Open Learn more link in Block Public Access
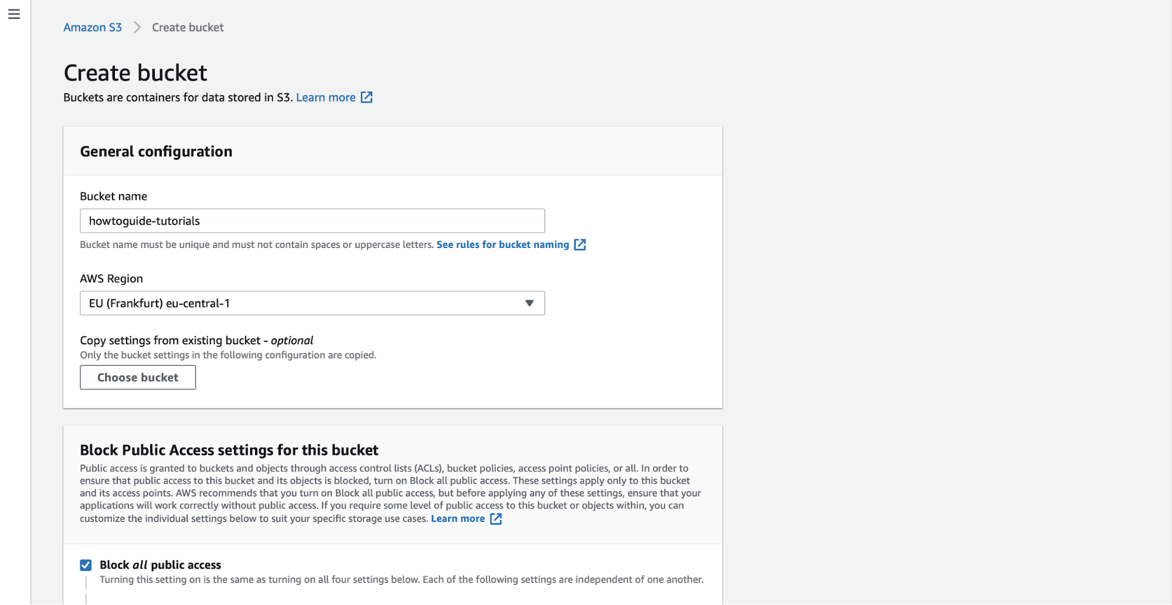Viewport: 1172px width, 605px height. [457, 519]
